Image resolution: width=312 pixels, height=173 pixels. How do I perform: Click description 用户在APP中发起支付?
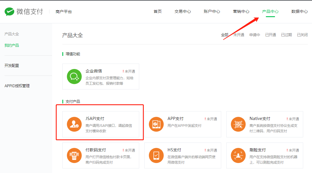click(184, 126)
